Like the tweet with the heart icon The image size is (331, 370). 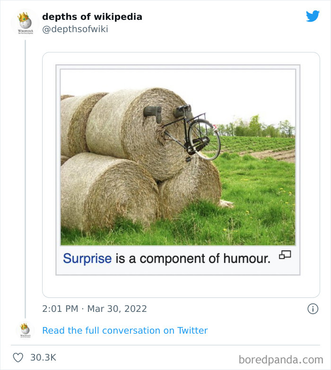pos(18,358)
